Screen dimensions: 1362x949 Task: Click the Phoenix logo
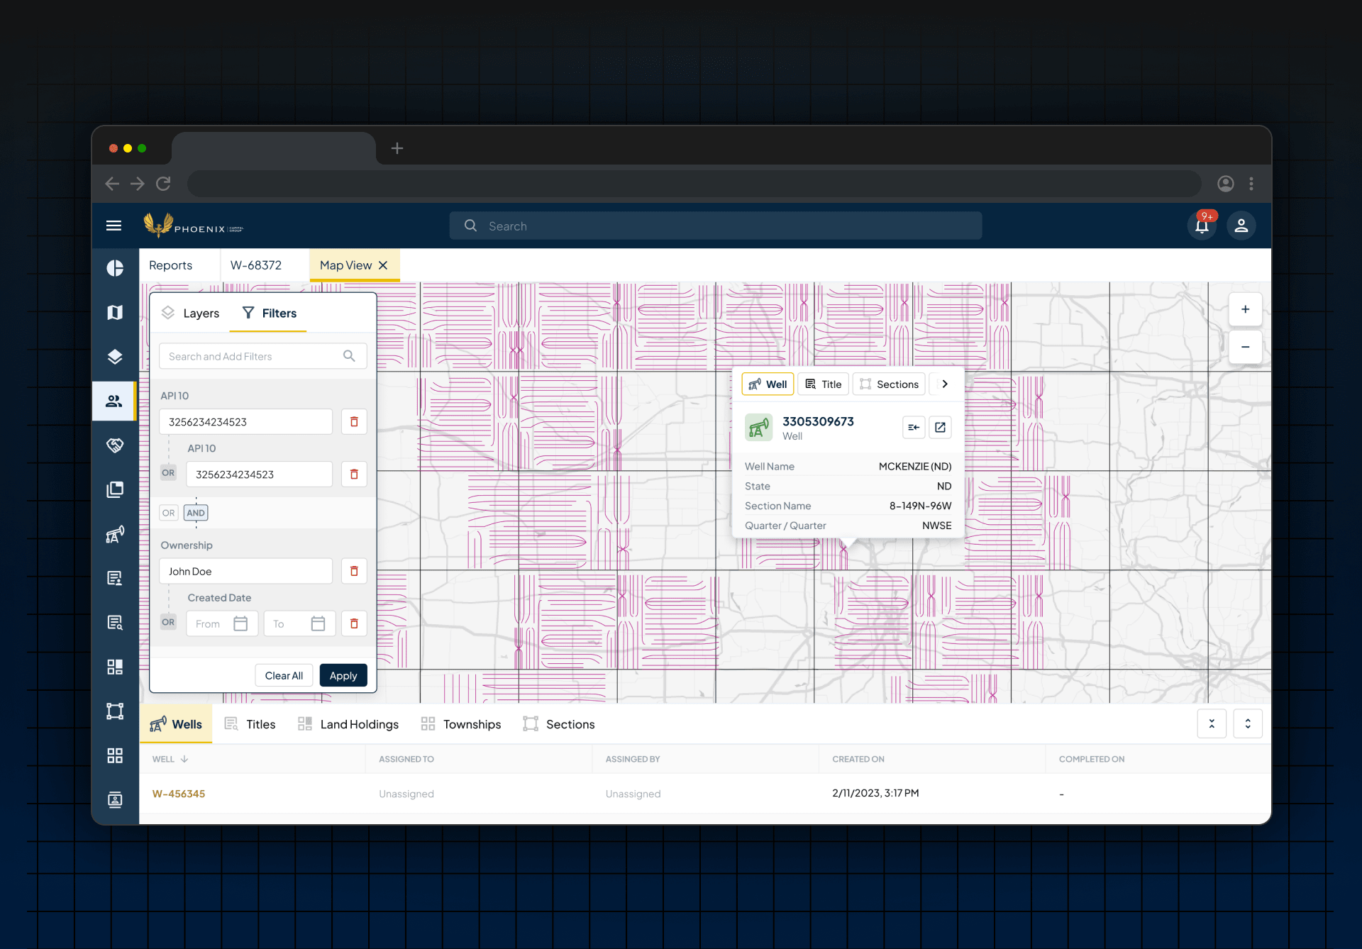click(x=193, y=226)
